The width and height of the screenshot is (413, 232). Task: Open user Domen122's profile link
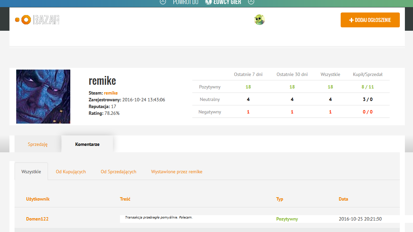pos(37,219)
